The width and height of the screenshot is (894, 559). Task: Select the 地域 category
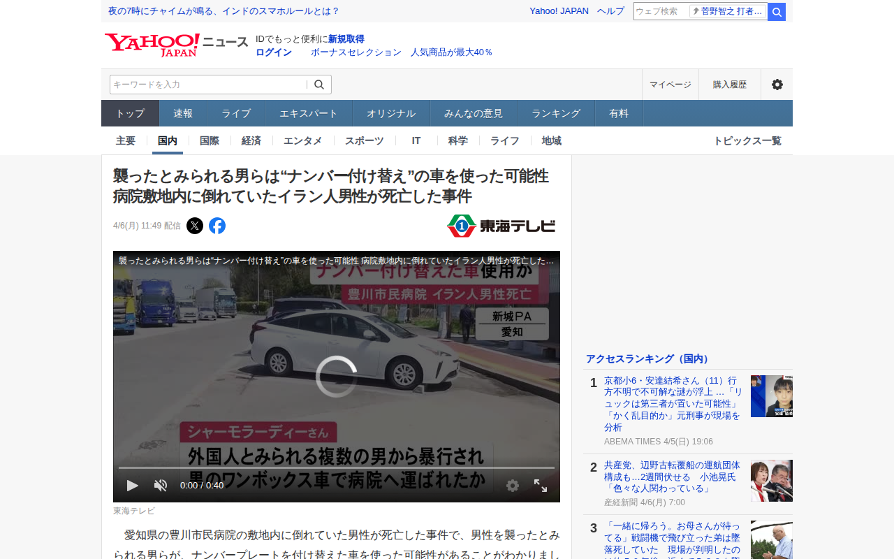(552, 140)
